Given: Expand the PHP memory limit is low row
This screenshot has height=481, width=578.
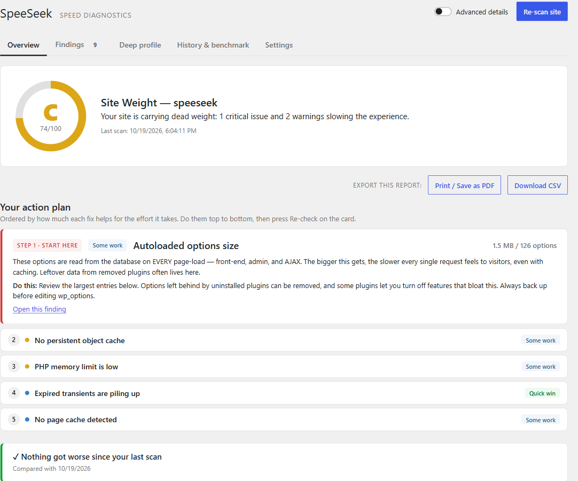Looking at the screenshot, I should 284,366.
